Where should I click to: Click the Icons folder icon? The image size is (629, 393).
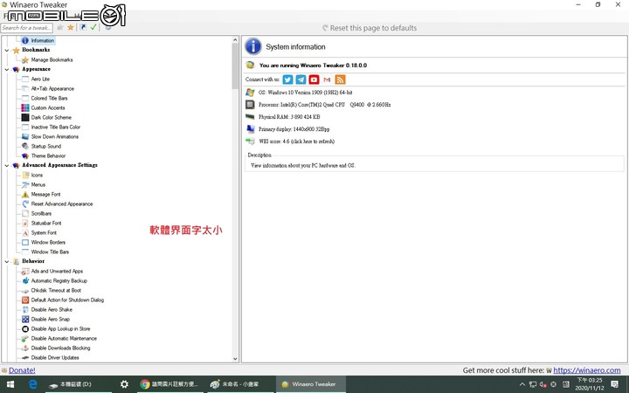pyautogui.click(x=25, y=176)
